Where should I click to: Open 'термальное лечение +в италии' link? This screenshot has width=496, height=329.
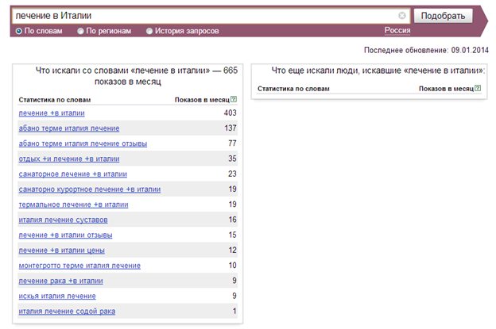[x=73, y=205]
